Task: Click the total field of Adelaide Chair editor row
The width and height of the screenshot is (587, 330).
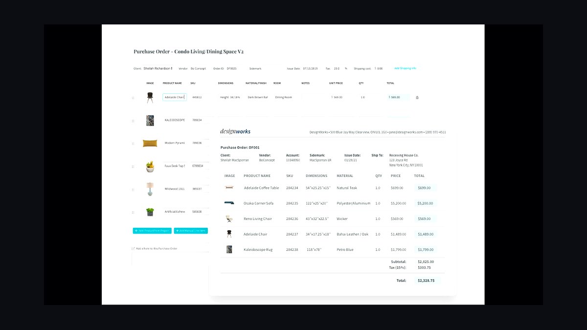Action: [398, 97]
